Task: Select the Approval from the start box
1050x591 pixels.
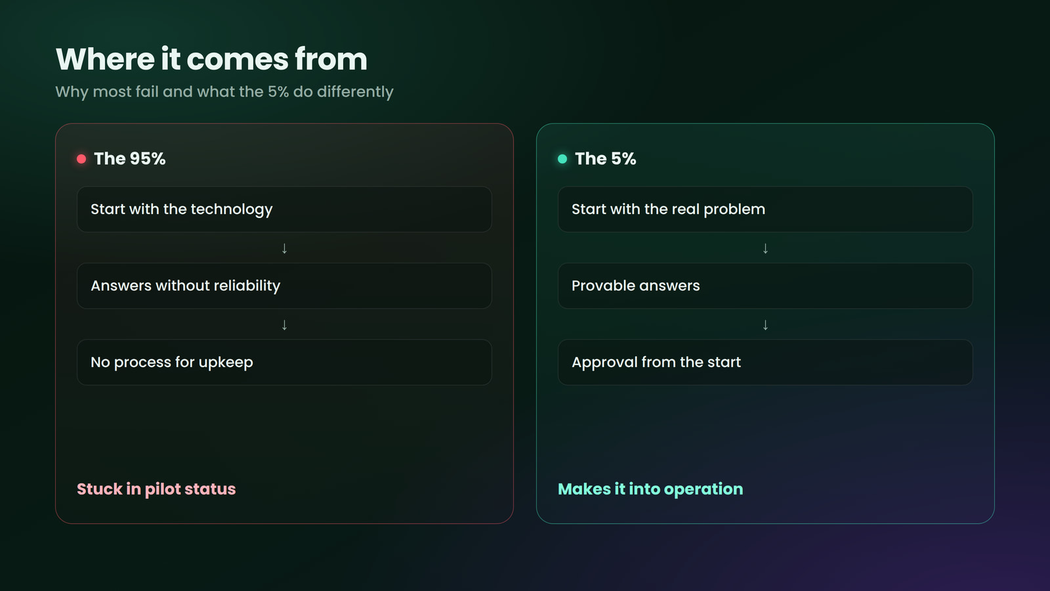Action: coord(765,362)
